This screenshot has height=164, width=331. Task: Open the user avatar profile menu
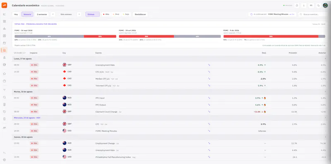pos(325,5)
